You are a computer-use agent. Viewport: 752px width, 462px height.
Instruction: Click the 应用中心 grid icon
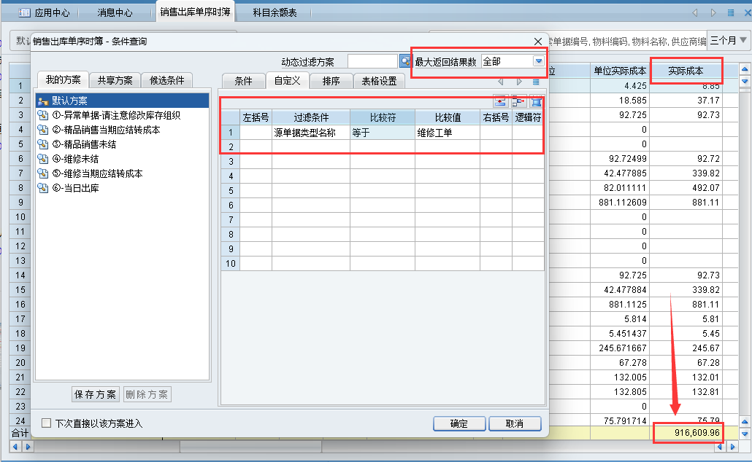pyautogui.click(x=24, y=12)
